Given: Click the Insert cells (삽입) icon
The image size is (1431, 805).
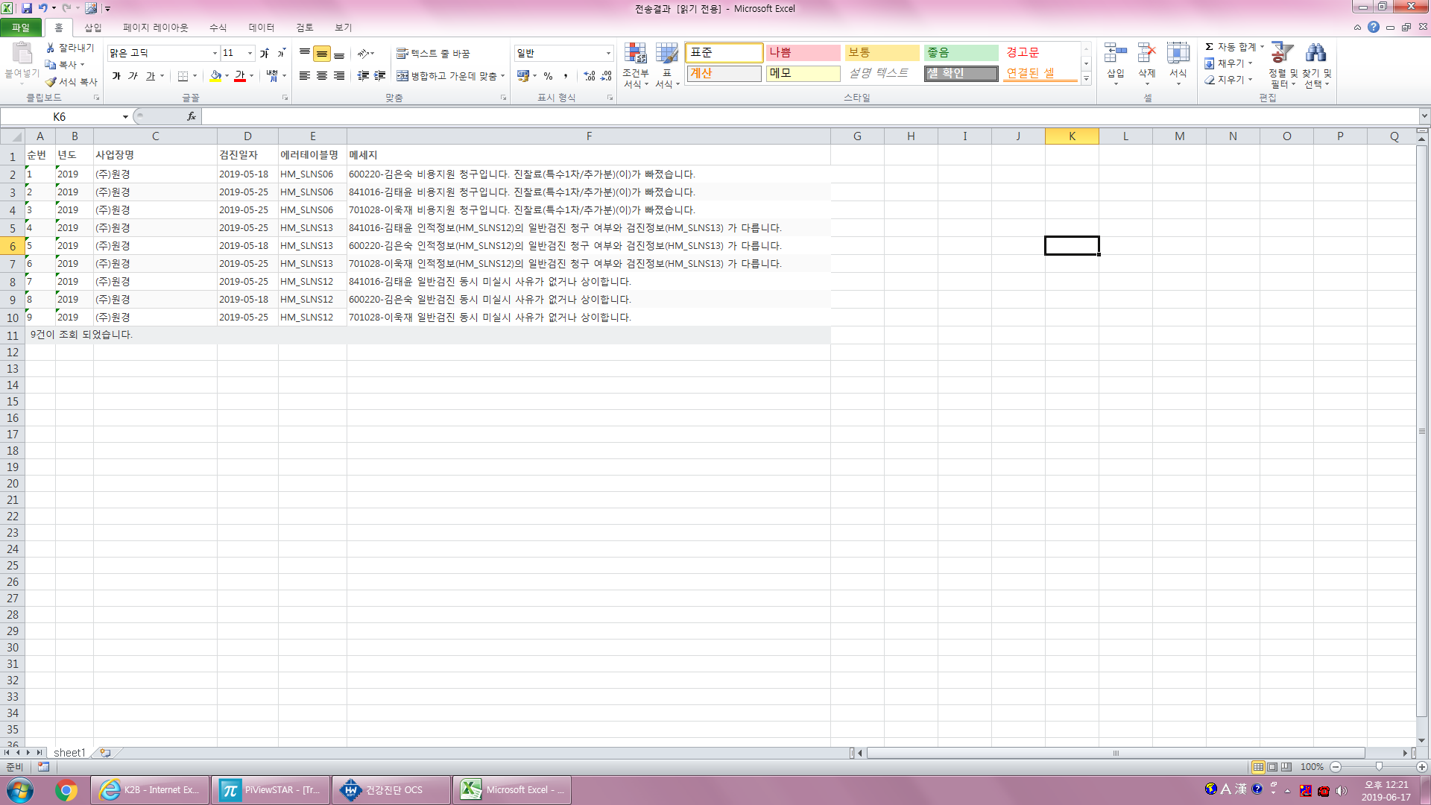Looking at the screenshot, I should [x=1115, y=53].
